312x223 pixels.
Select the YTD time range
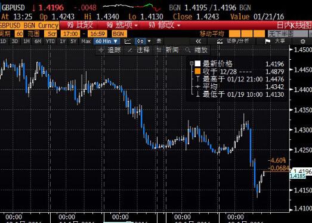click(x=50, y=41)
